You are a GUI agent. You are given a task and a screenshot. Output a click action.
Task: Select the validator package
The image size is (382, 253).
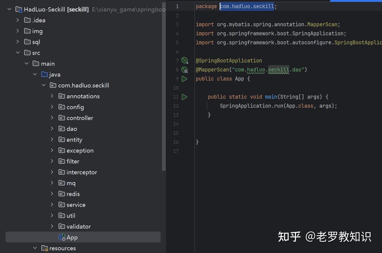78,226
